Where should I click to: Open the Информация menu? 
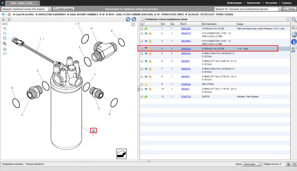click(x=234, y=3)
